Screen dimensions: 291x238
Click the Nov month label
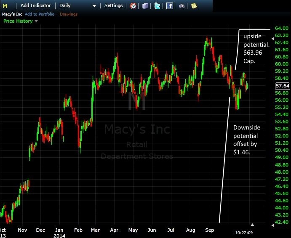[22, 230]
